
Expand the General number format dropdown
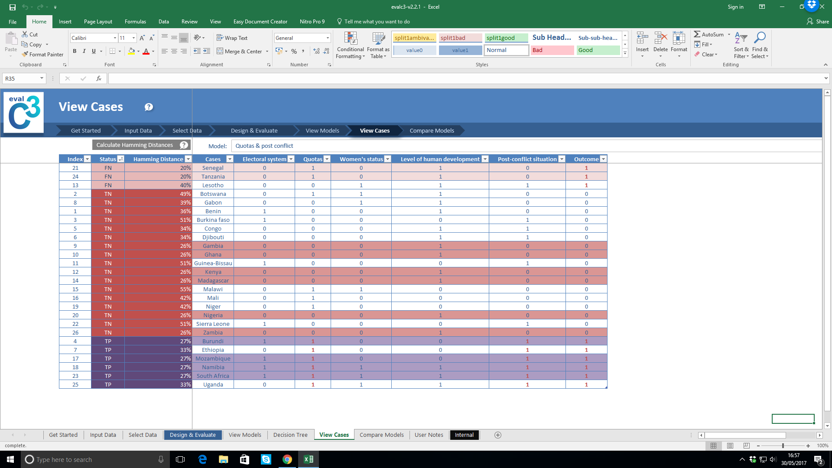(x=328, y=38)
